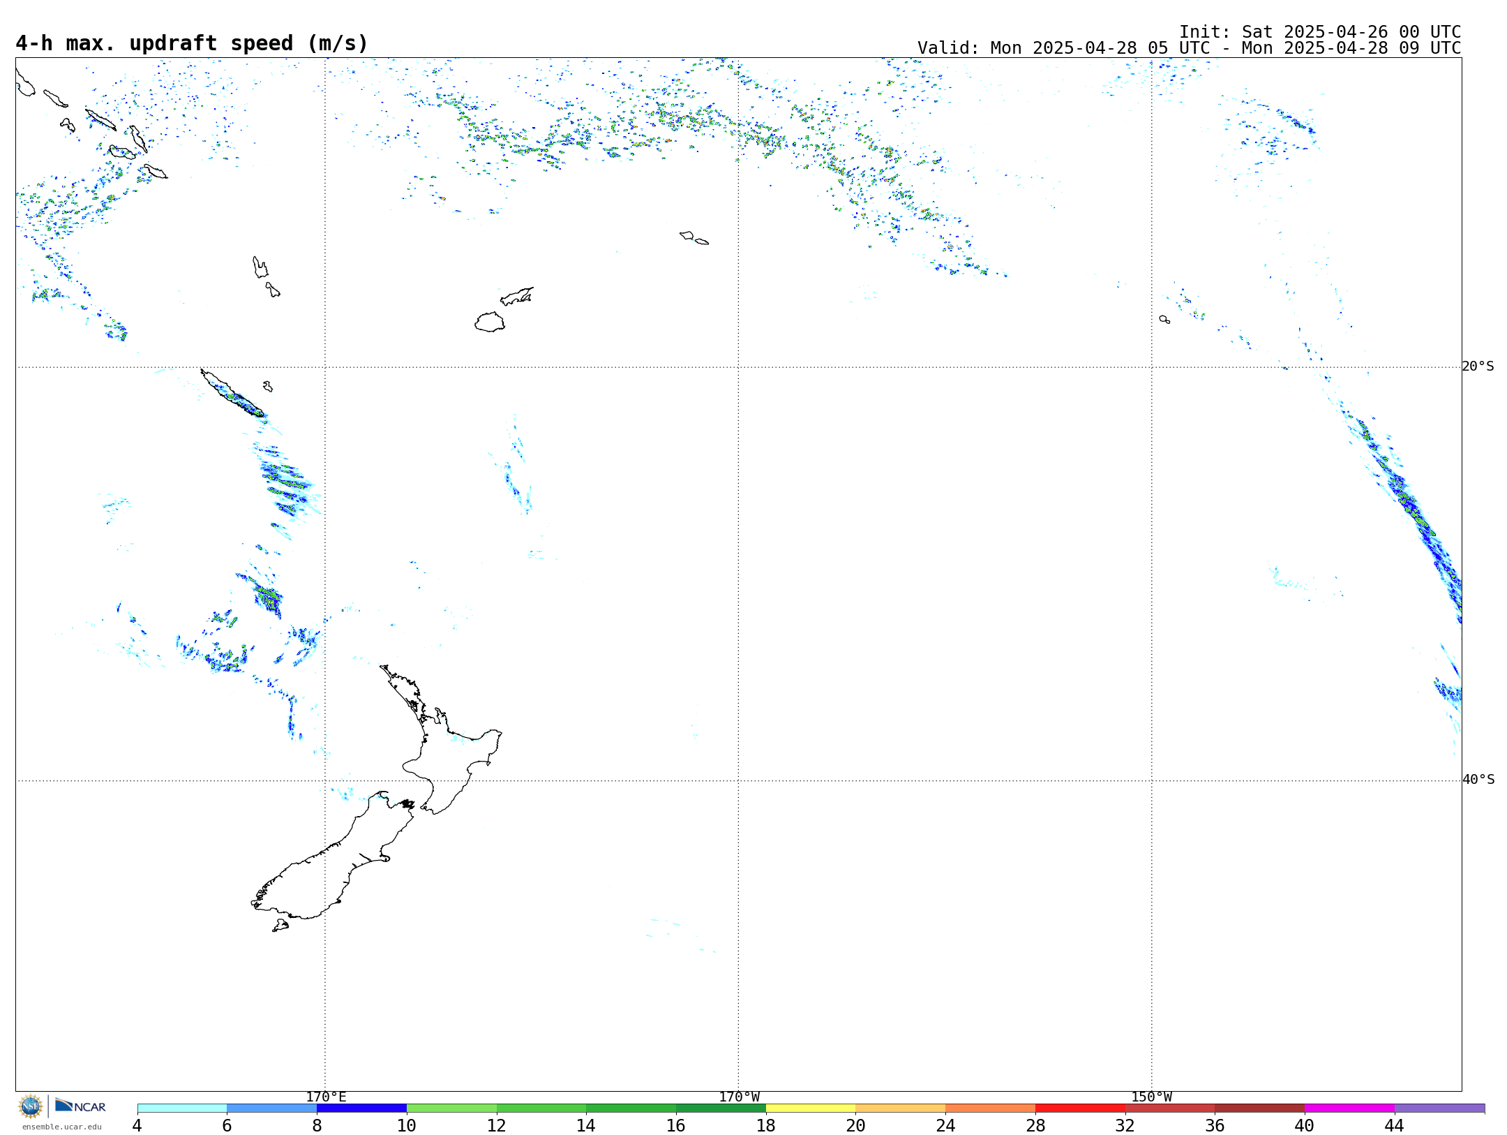
Task: Click the 170°W longitude label
Action: 740,1097
